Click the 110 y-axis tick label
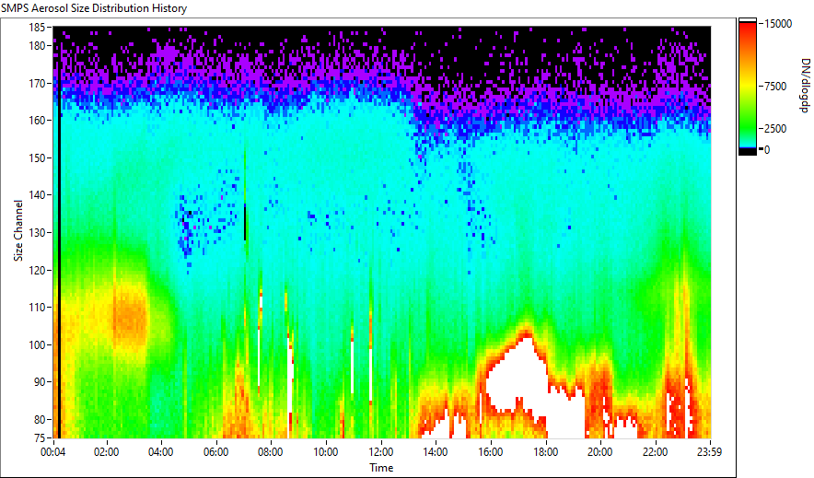This screenshot has height=478, width=814. [37, 308]
